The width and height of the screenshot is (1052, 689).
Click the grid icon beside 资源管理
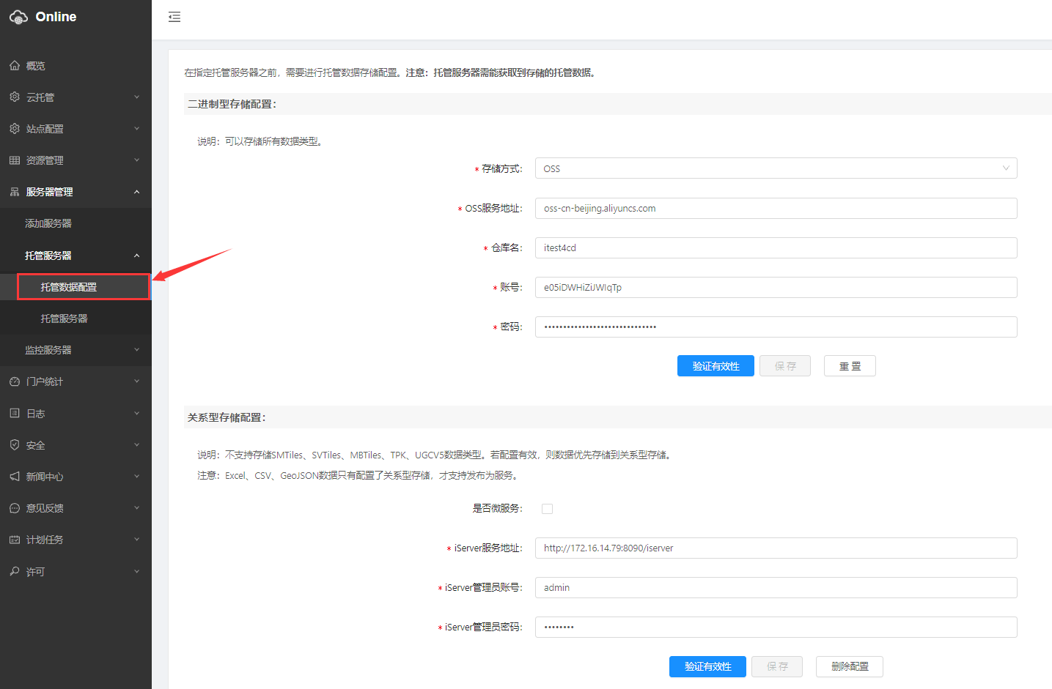click(15, 160)
